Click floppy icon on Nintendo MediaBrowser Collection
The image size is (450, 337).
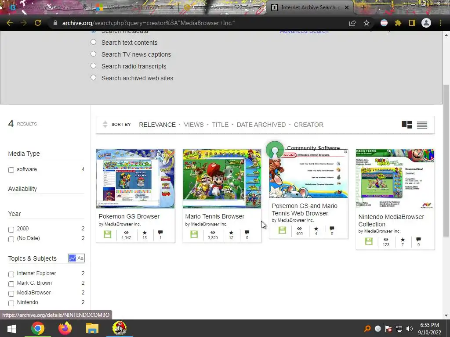[369, 241]
